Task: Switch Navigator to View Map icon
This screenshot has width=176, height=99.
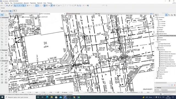Action: [169, 15]
